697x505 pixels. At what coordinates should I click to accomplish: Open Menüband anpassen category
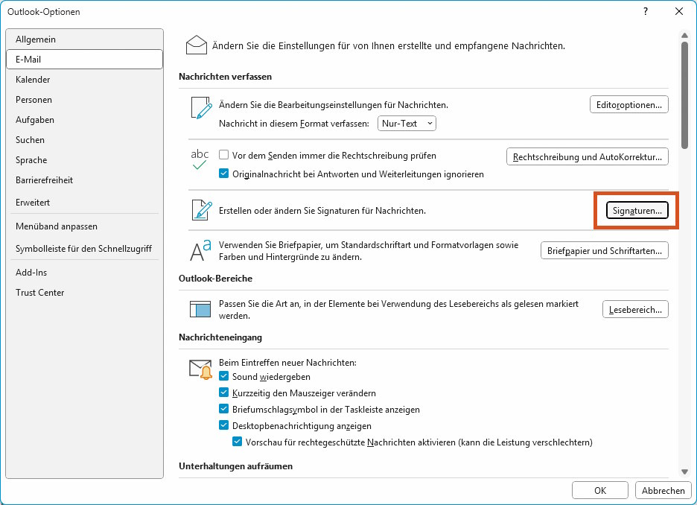[x=84, y=226]
